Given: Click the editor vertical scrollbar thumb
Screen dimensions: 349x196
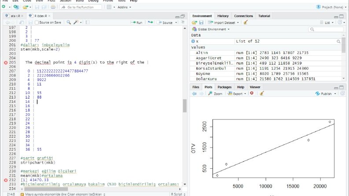Looking at the screenshot, I should (x=185, y=105).
